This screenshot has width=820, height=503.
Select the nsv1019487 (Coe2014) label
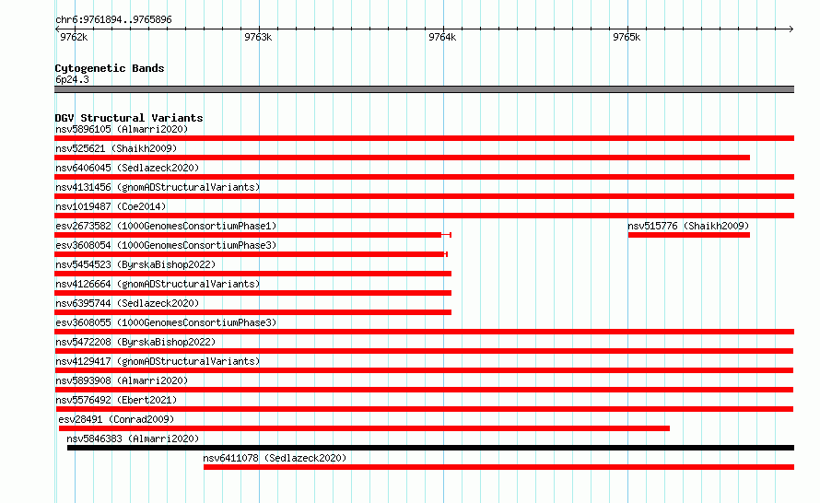tap(111, 206)
